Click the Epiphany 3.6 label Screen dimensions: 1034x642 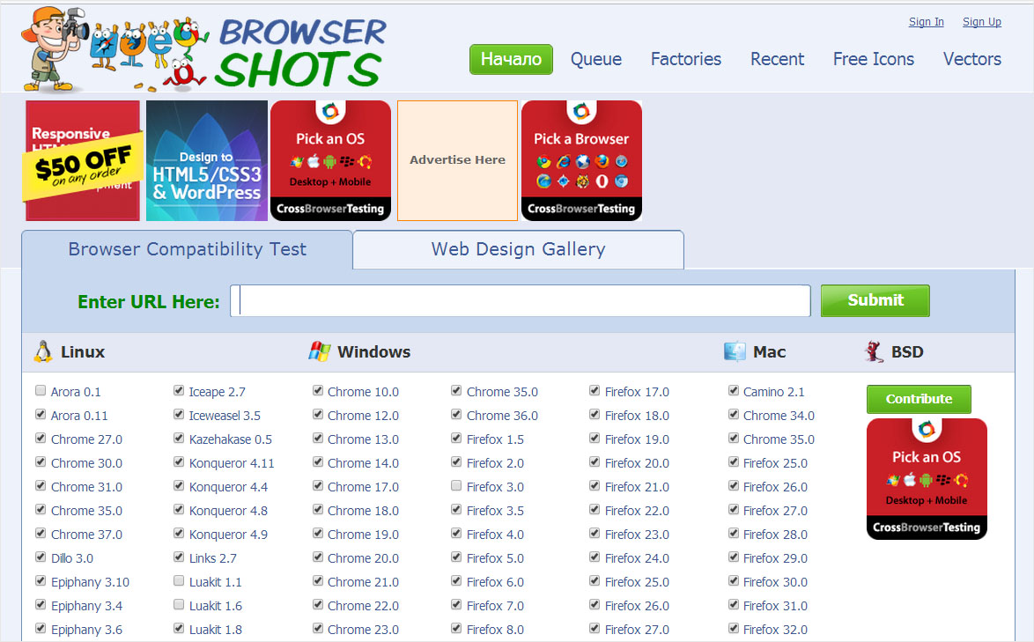click(86, 630)
